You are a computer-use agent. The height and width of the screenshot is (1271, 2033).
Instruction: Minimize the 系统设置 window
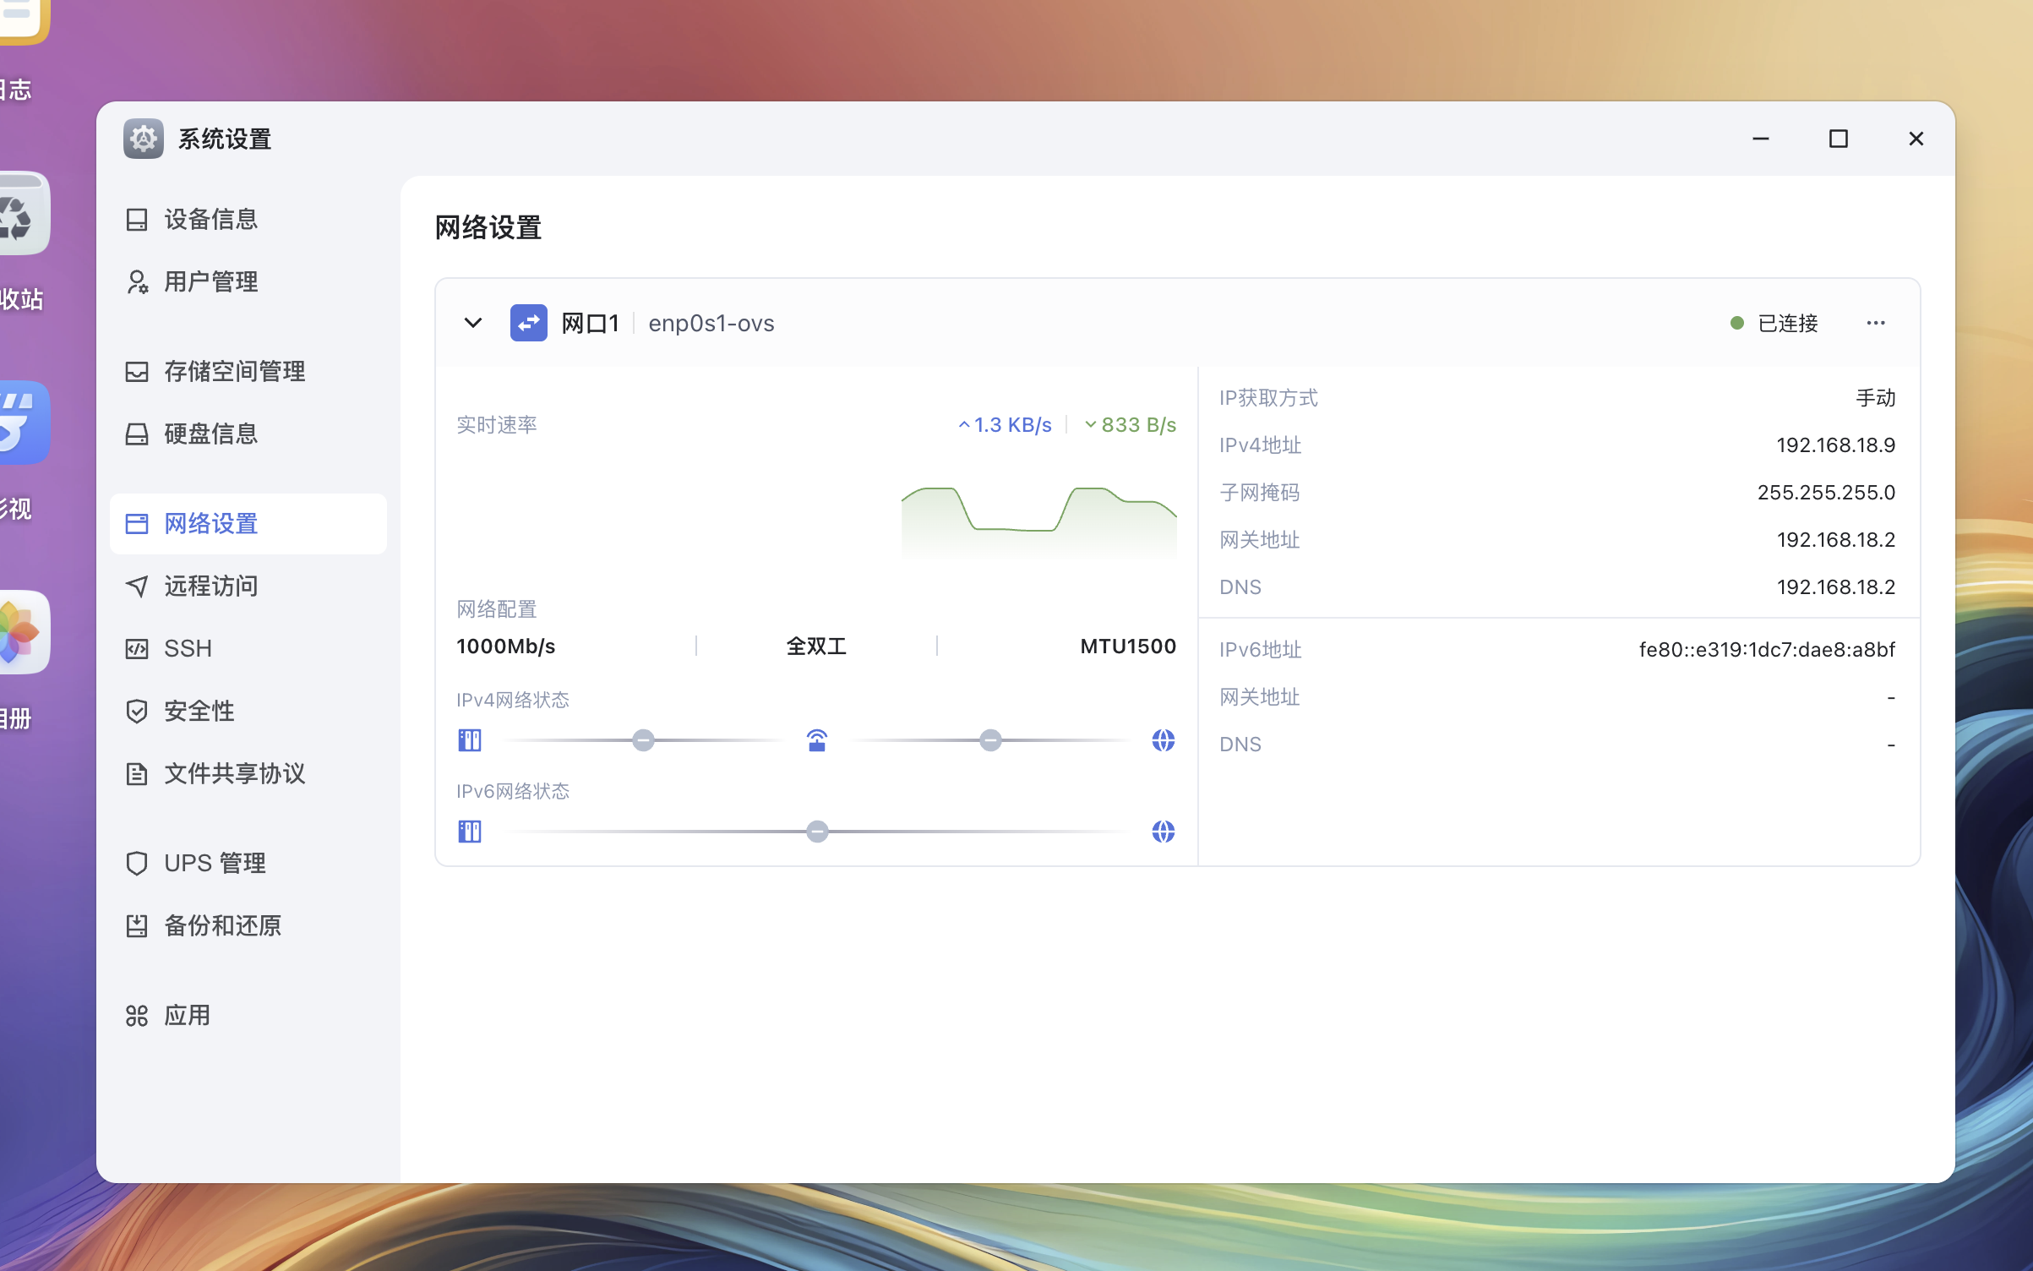(1761, 139)
